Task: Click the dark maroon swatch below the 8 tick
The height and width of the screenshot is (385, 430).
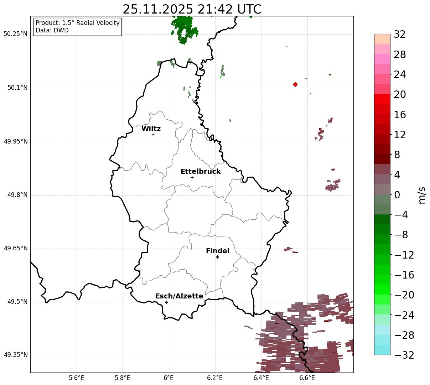Action: 382,159
